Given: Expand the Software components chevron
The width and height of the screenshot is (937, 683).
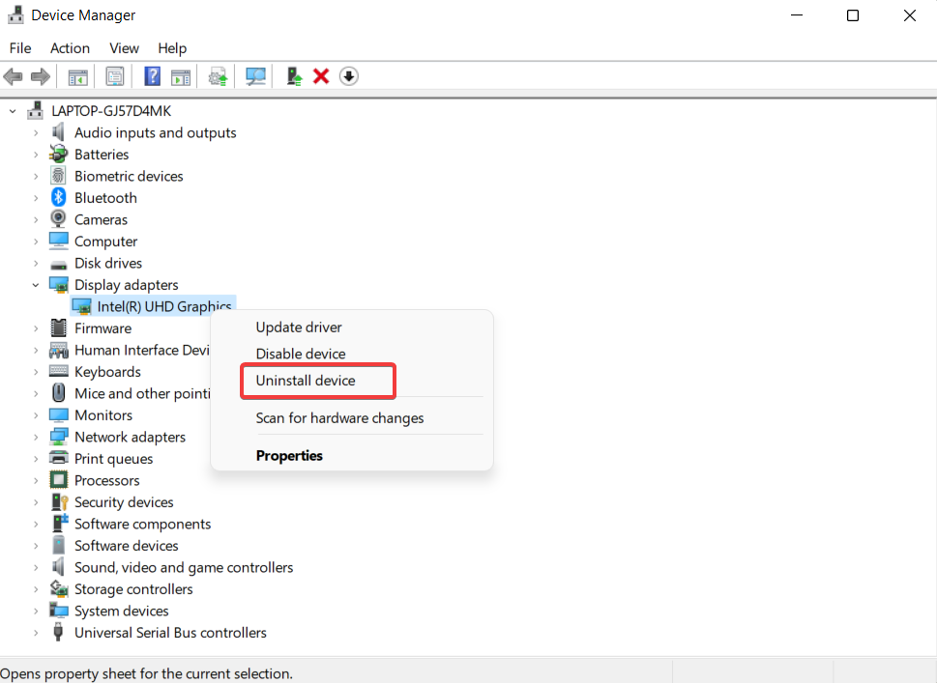Looking at the screenshot, I should [36, 524].
